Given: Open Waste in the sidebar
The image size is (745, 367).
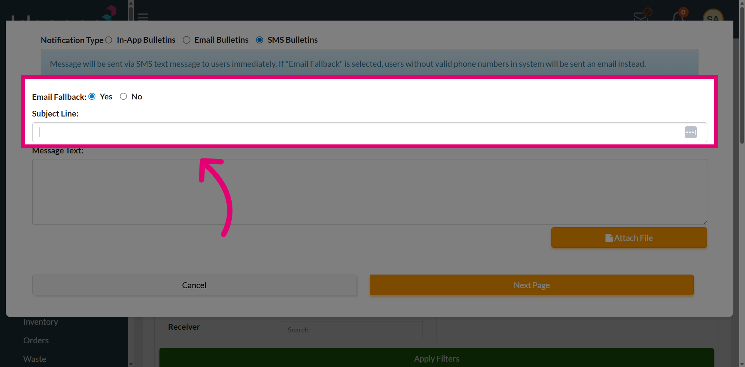Looking at the screenshot, I should [x=35, y=359].
